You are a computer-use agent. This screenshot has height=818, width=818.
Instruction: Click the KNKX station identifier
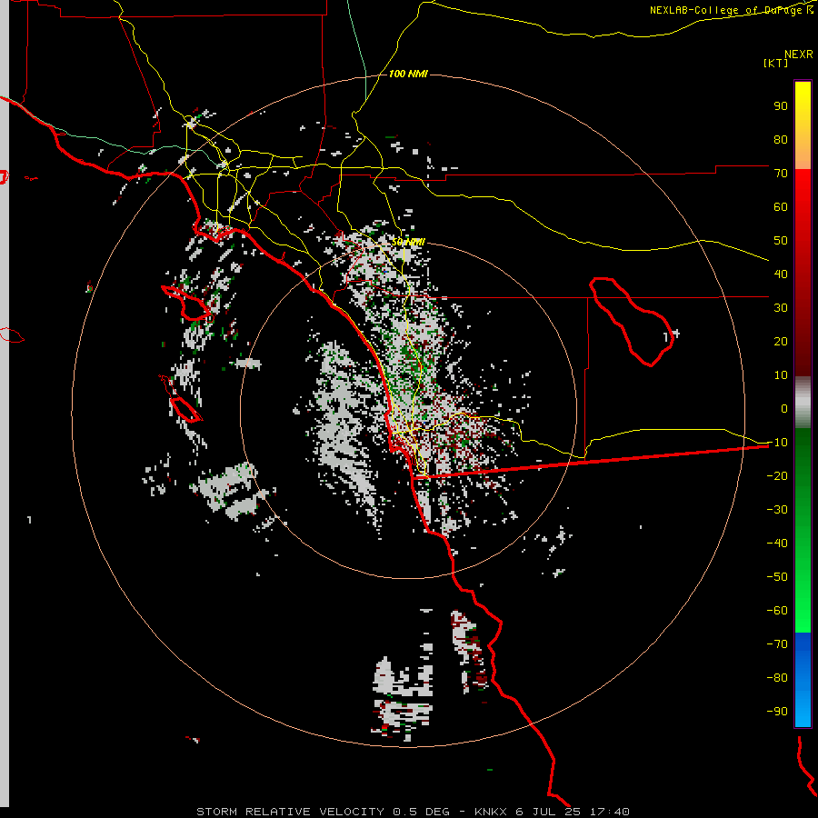(x=491, y=812)
